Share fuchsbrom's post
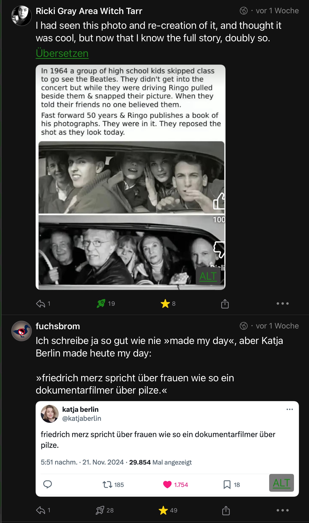Image resolution: width=309 pixels, height=523 pixels. click(x=226, y=510)
